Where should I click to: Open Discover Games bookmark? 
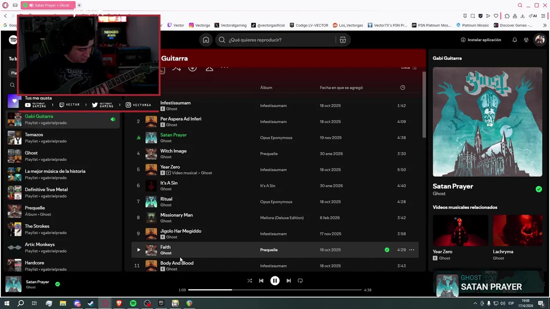(513, 25)
